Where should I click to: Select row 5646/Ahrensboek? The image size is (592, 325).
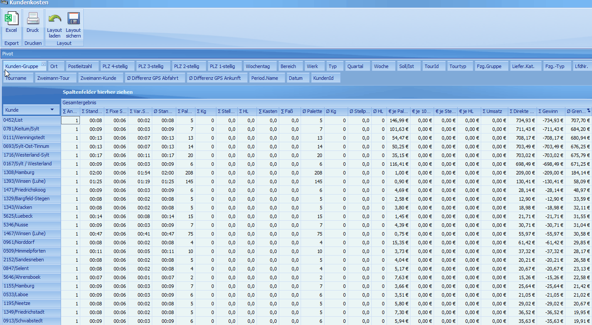click(31, 277)
